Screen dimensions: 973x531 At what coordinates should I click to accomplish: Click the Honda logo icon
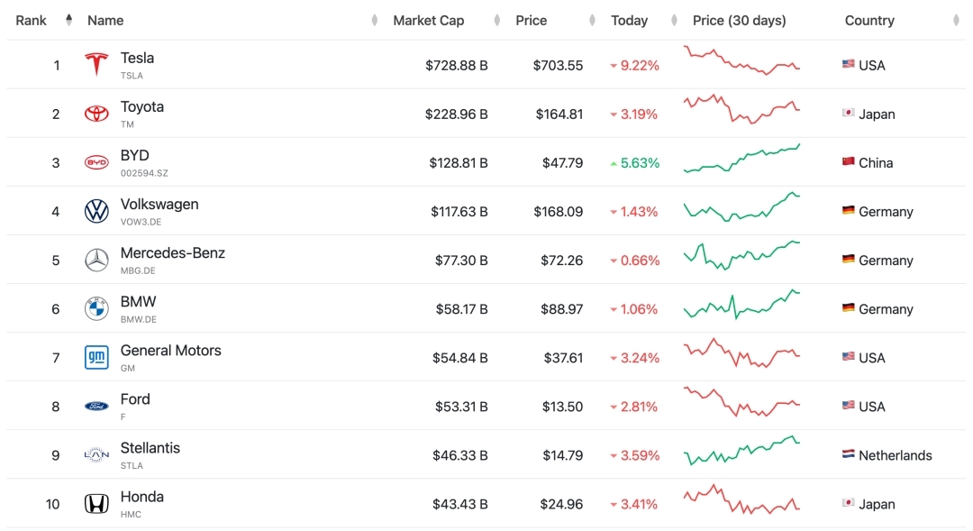(96, 503)
